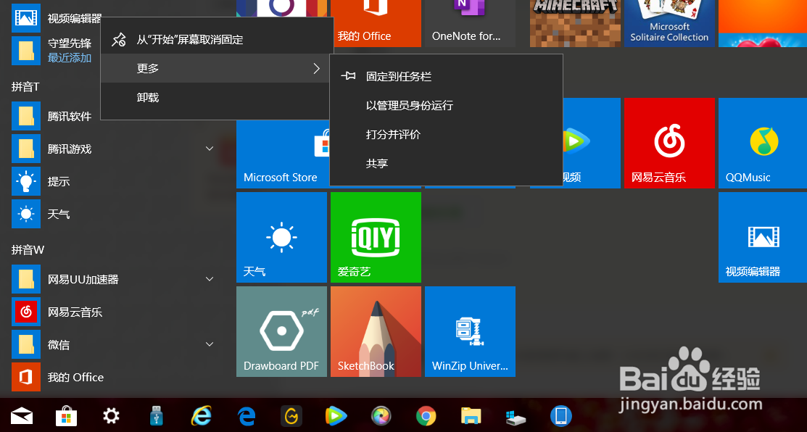Open the 更多 submenu entry

pos(217,68)
